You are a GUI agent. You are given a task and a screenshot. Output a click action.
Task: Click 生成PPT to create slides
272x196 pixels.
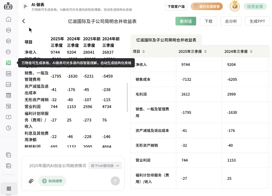coord(257,21)
